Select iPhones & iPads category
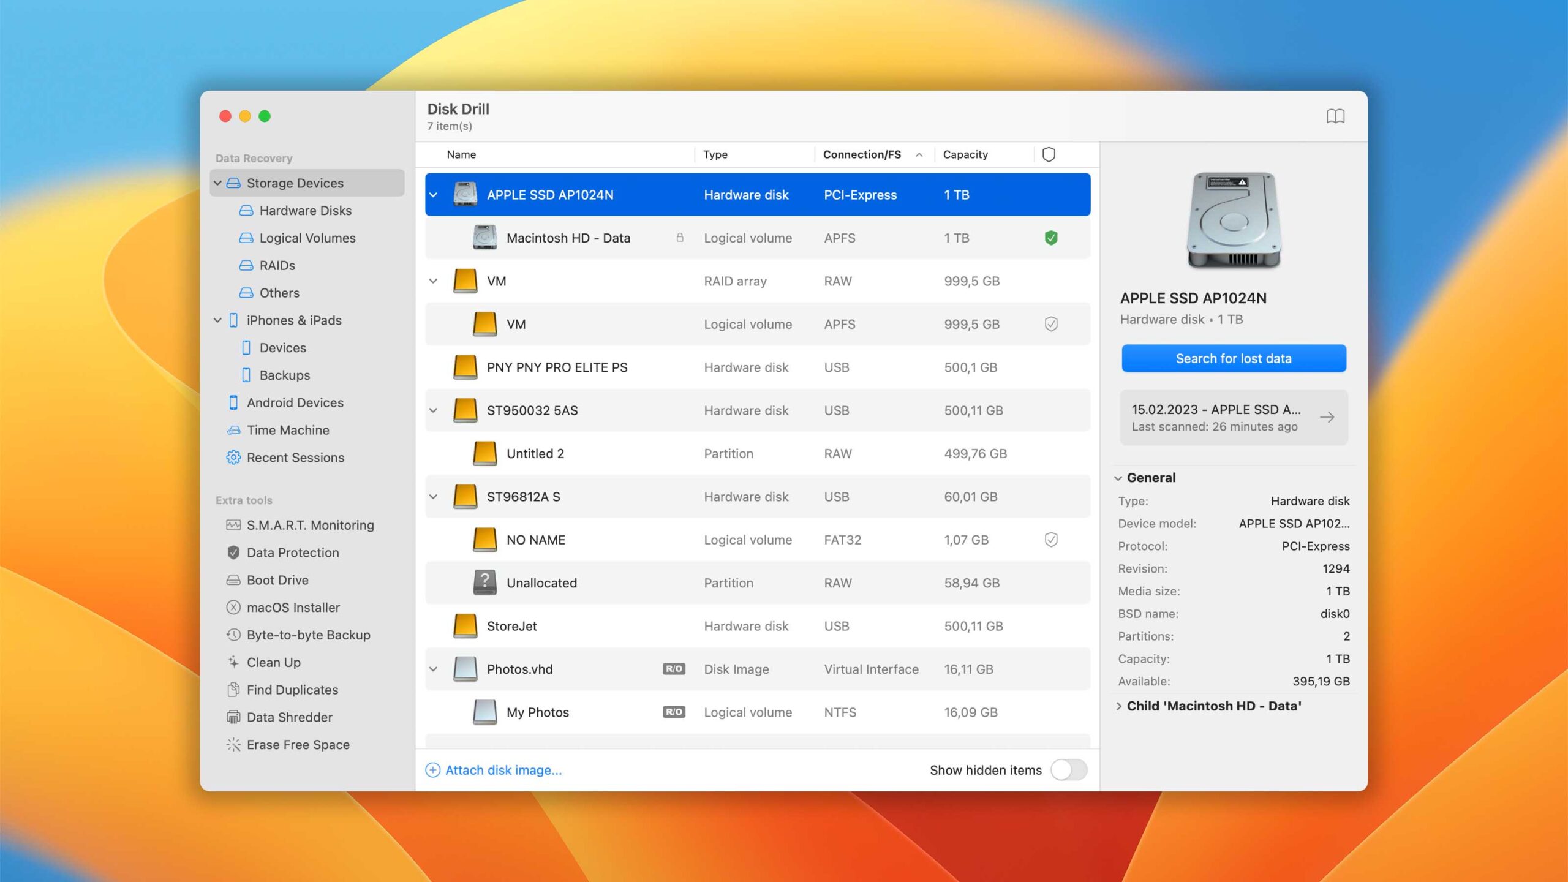This screenshot has width=1568, height=882. (296, 320)
